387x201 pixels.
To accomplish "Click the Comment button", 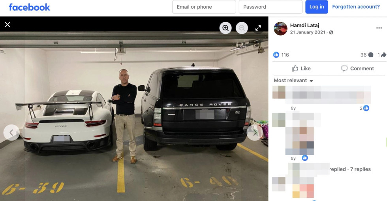I will [357, 68].
